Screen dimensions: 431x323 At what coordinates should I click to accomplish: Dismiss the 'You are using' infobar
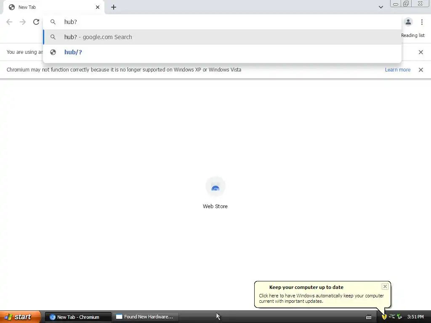[x=420, y=52]
